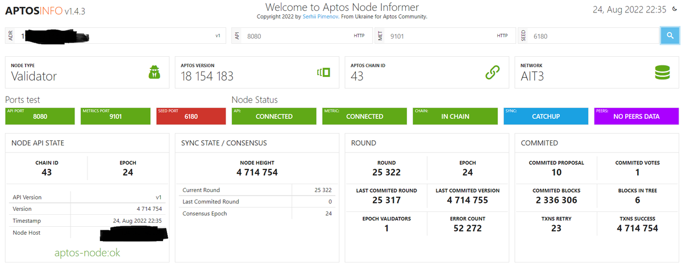Click the date and time 24, Aug 2022 22:35 in header
The width and height of the screenshot is (682, 266).
[629, 9]
